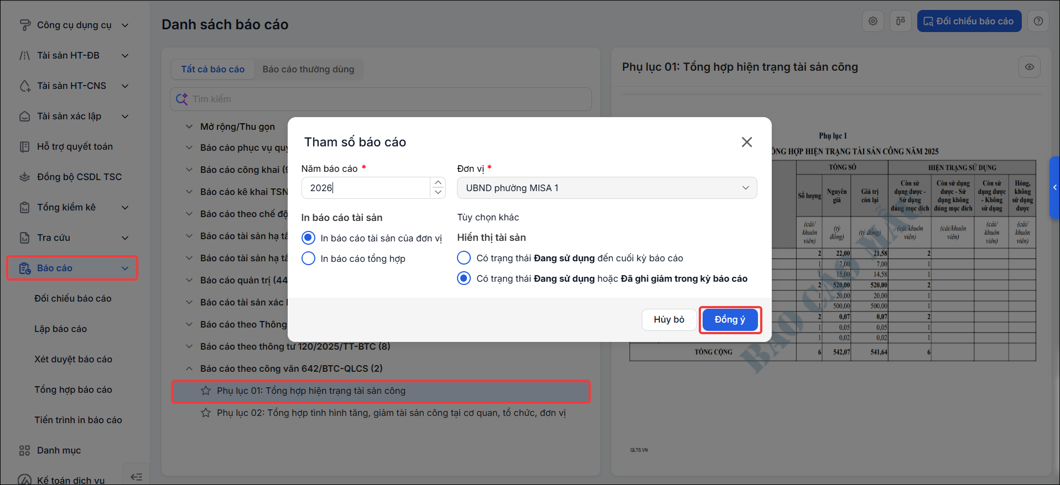Collapse the Báo cáo menu chevron
Viewport: 1060px width, 485px height.
[125, 268]
